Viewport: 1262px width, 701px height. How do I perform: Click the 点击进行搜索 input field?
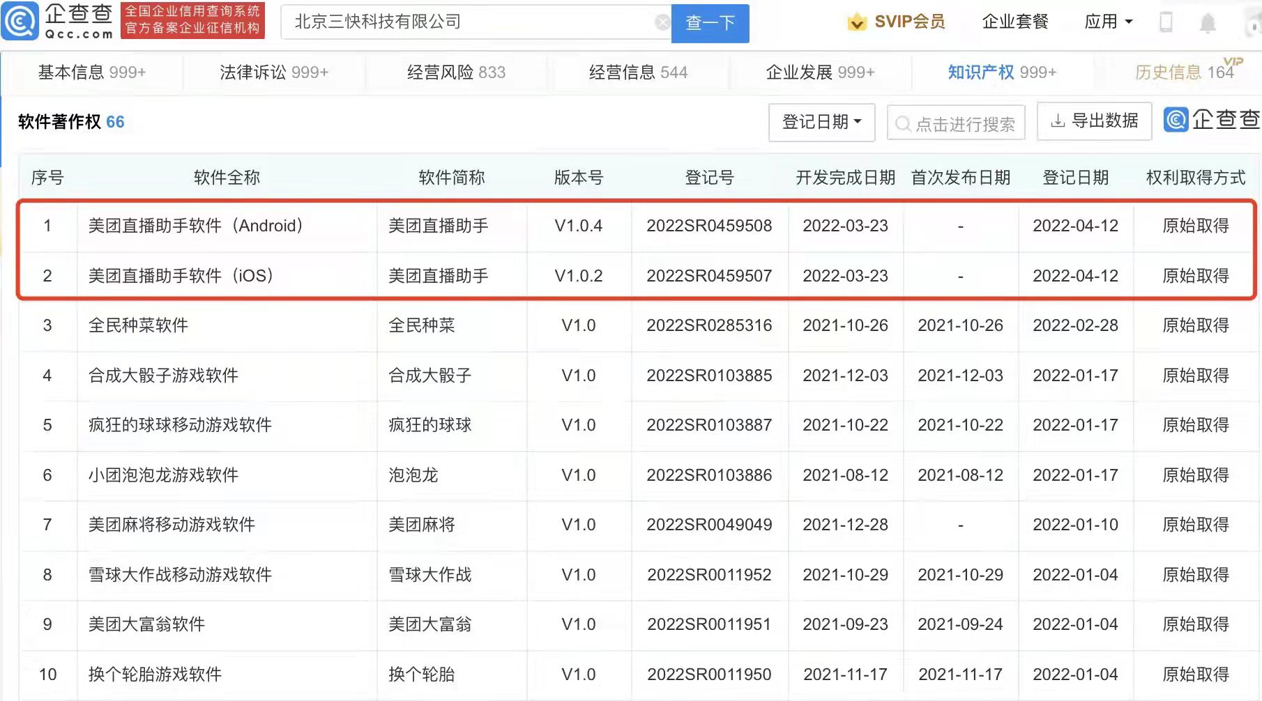pos(956,123)
